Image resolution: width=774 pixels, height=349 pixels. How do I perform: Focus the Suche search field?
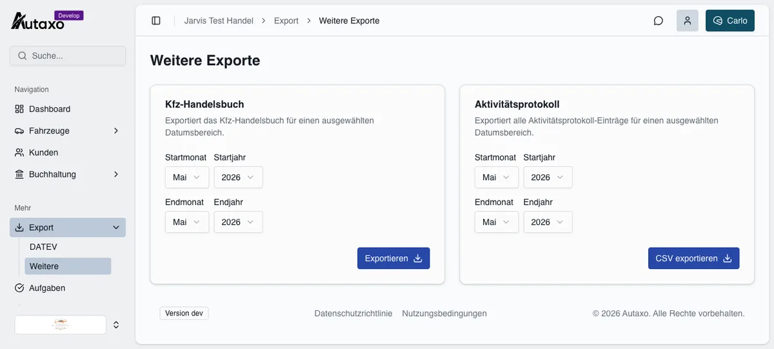coord(68,55)
